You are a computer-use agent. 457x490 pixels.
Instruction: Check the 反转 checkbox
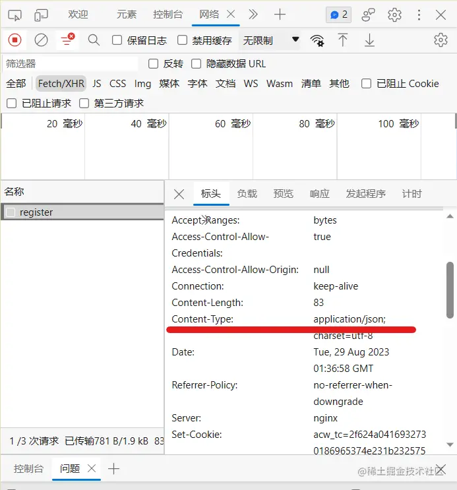[153, 64]
